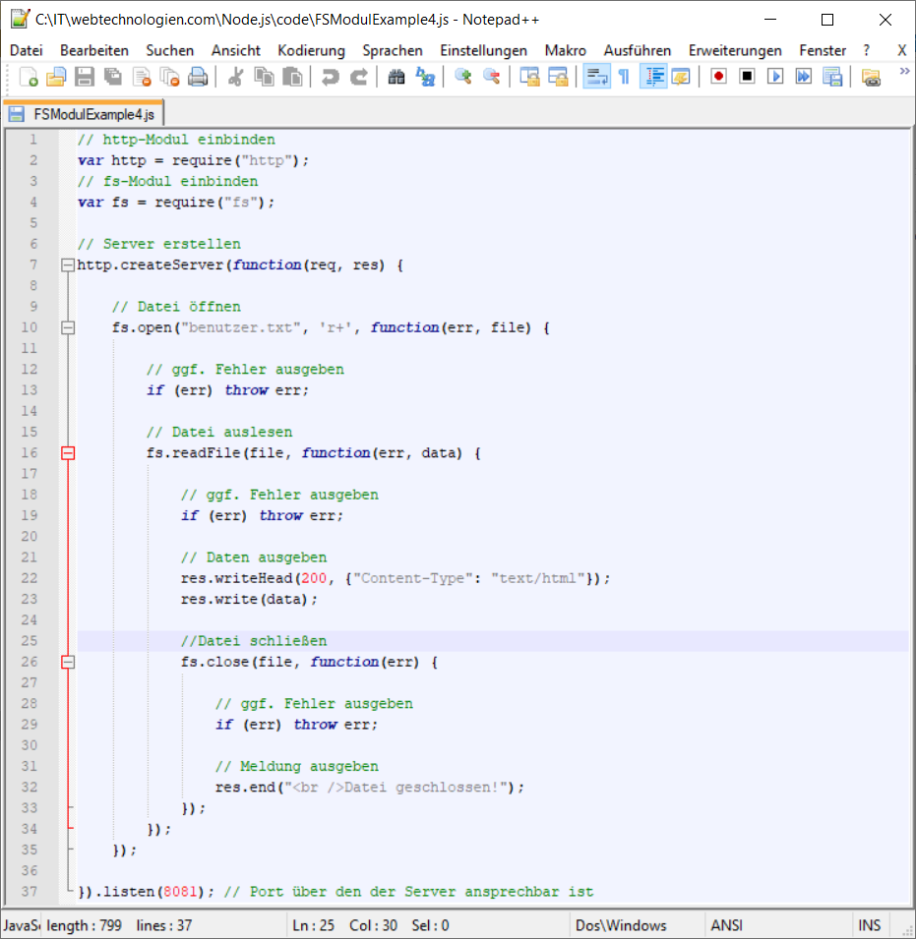Screen dimensions: 916x939
Task: Create a new file with New icon
Action: pyautogui.click(x=29, y=77)
